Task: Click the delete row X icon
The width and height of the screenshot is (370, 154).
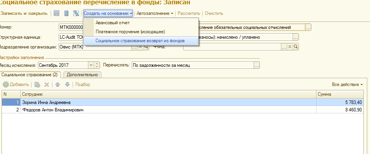Action: pyautogui.click(x=47, y=84)
